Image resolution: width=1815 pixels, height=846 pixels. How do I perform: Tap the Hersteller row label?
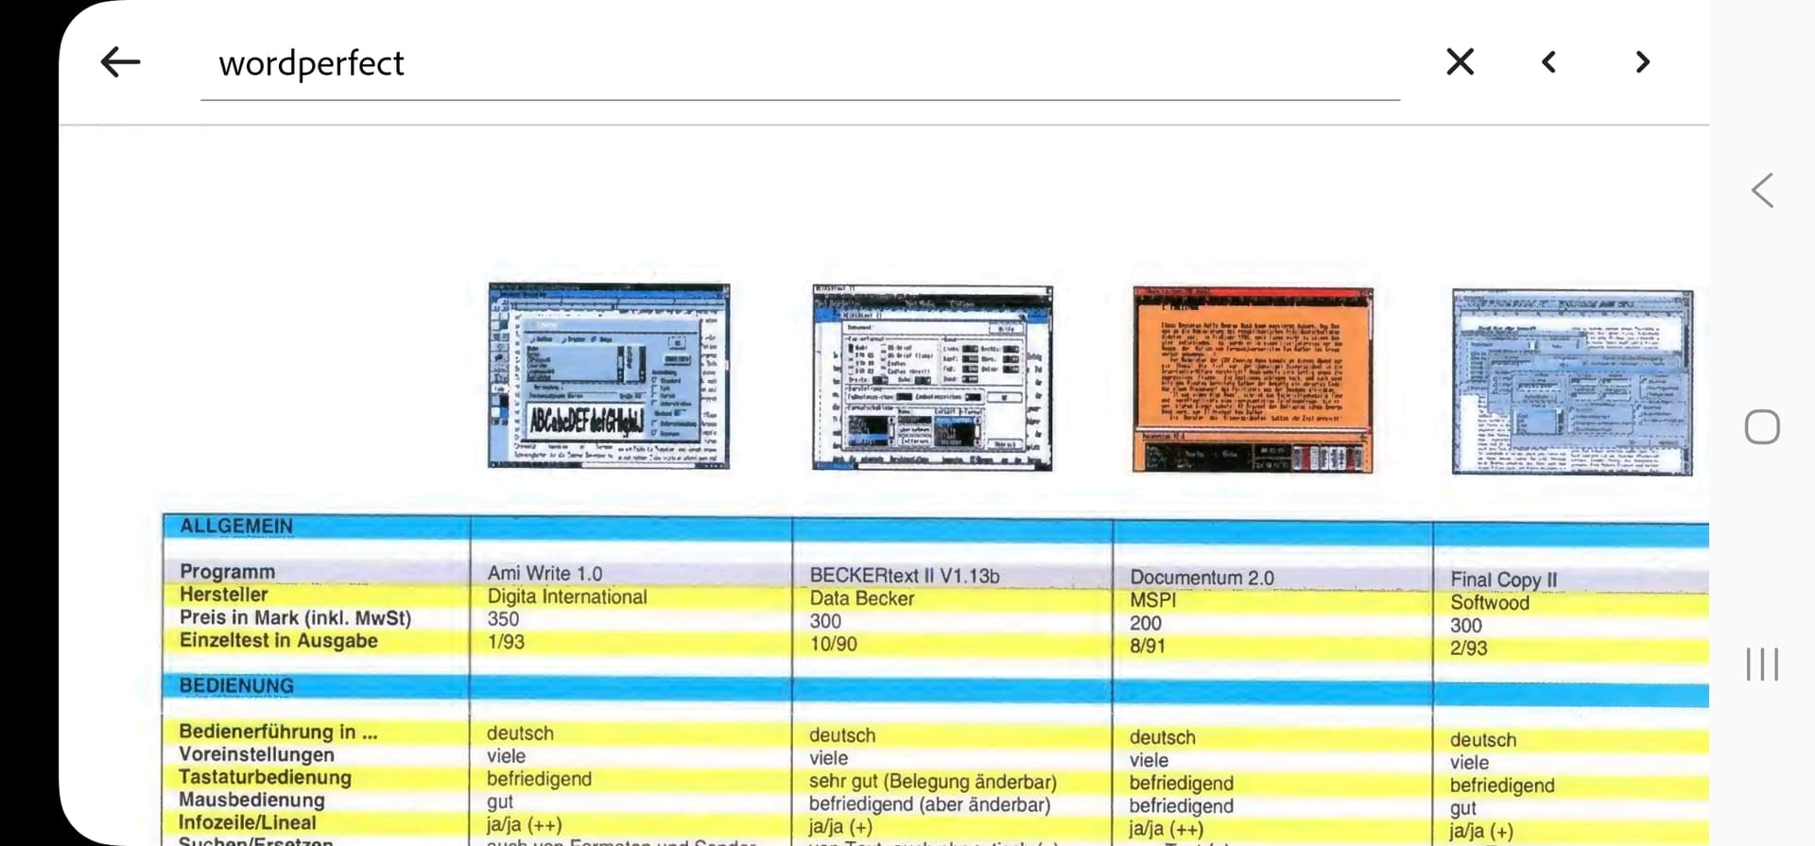223,595
